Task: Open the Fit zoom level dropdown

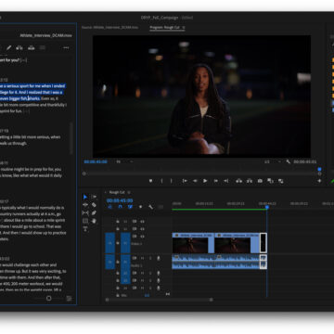Action: tap(123, 161)
